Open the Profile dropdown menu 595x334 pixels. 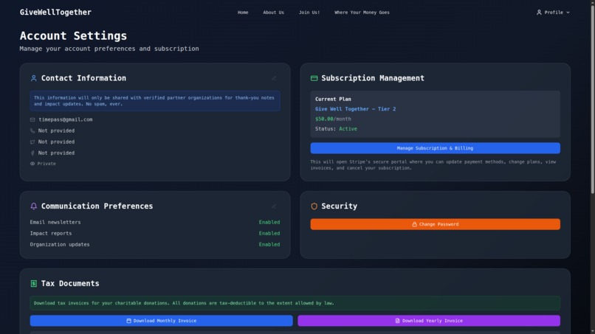pyautogui.click(x=553, y=13)
